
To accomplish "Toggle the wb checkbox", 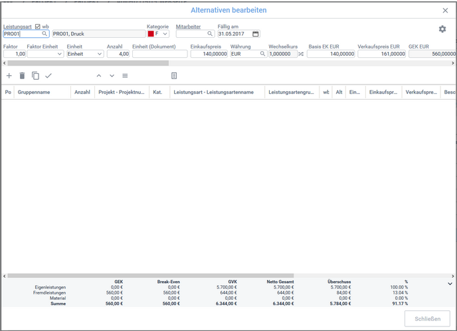I will 38,27.
